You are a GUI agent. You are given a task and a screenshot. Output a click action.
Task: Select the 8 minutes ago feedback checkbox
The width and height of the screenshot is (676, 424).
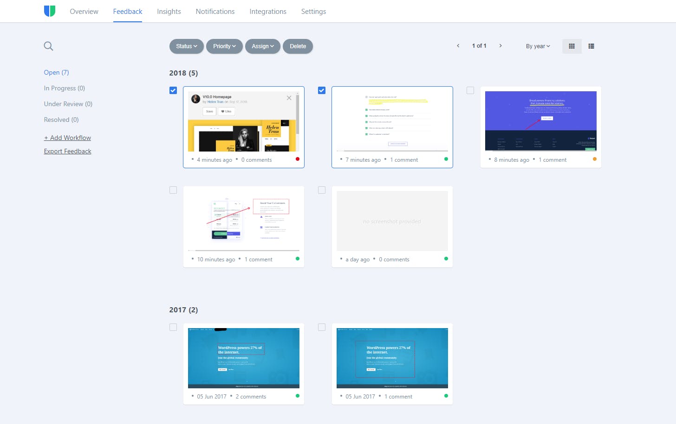click(470, 90)
